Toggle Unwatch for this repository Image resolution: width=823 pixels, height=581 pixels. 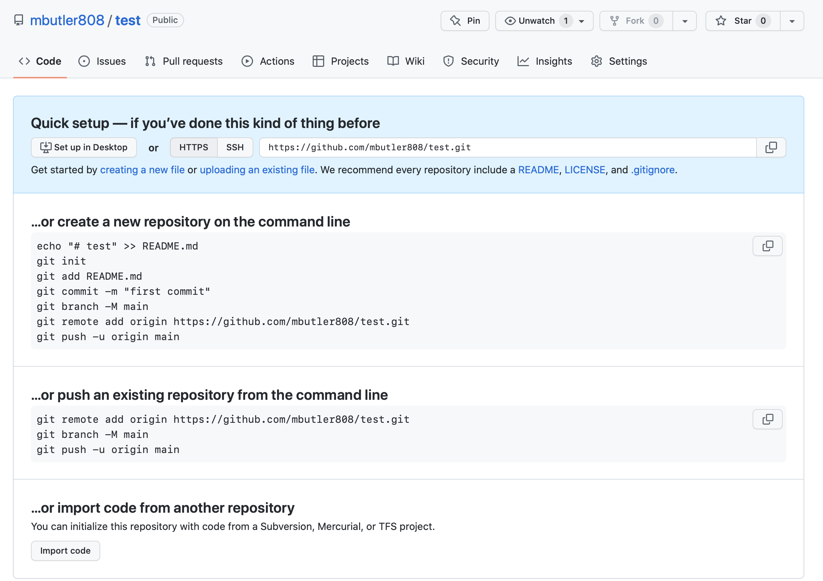tap(536, 21)
